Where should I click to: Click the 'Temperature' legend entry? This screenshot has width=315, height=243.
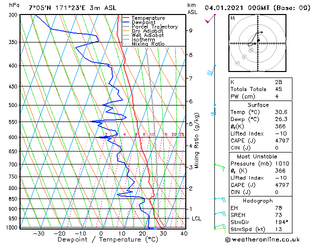click(148, 18)
